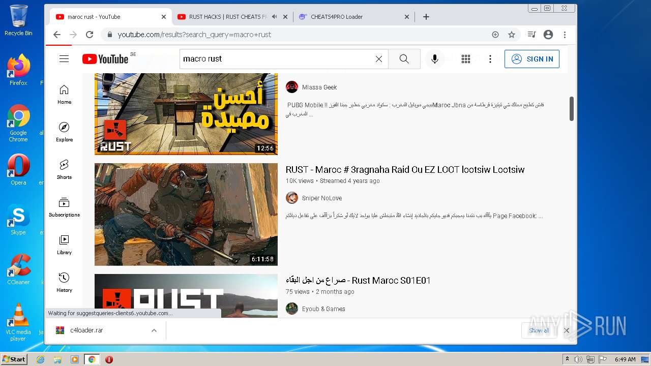Open Chrome three-dot menu
651x366 pixels.
(565, 35)
